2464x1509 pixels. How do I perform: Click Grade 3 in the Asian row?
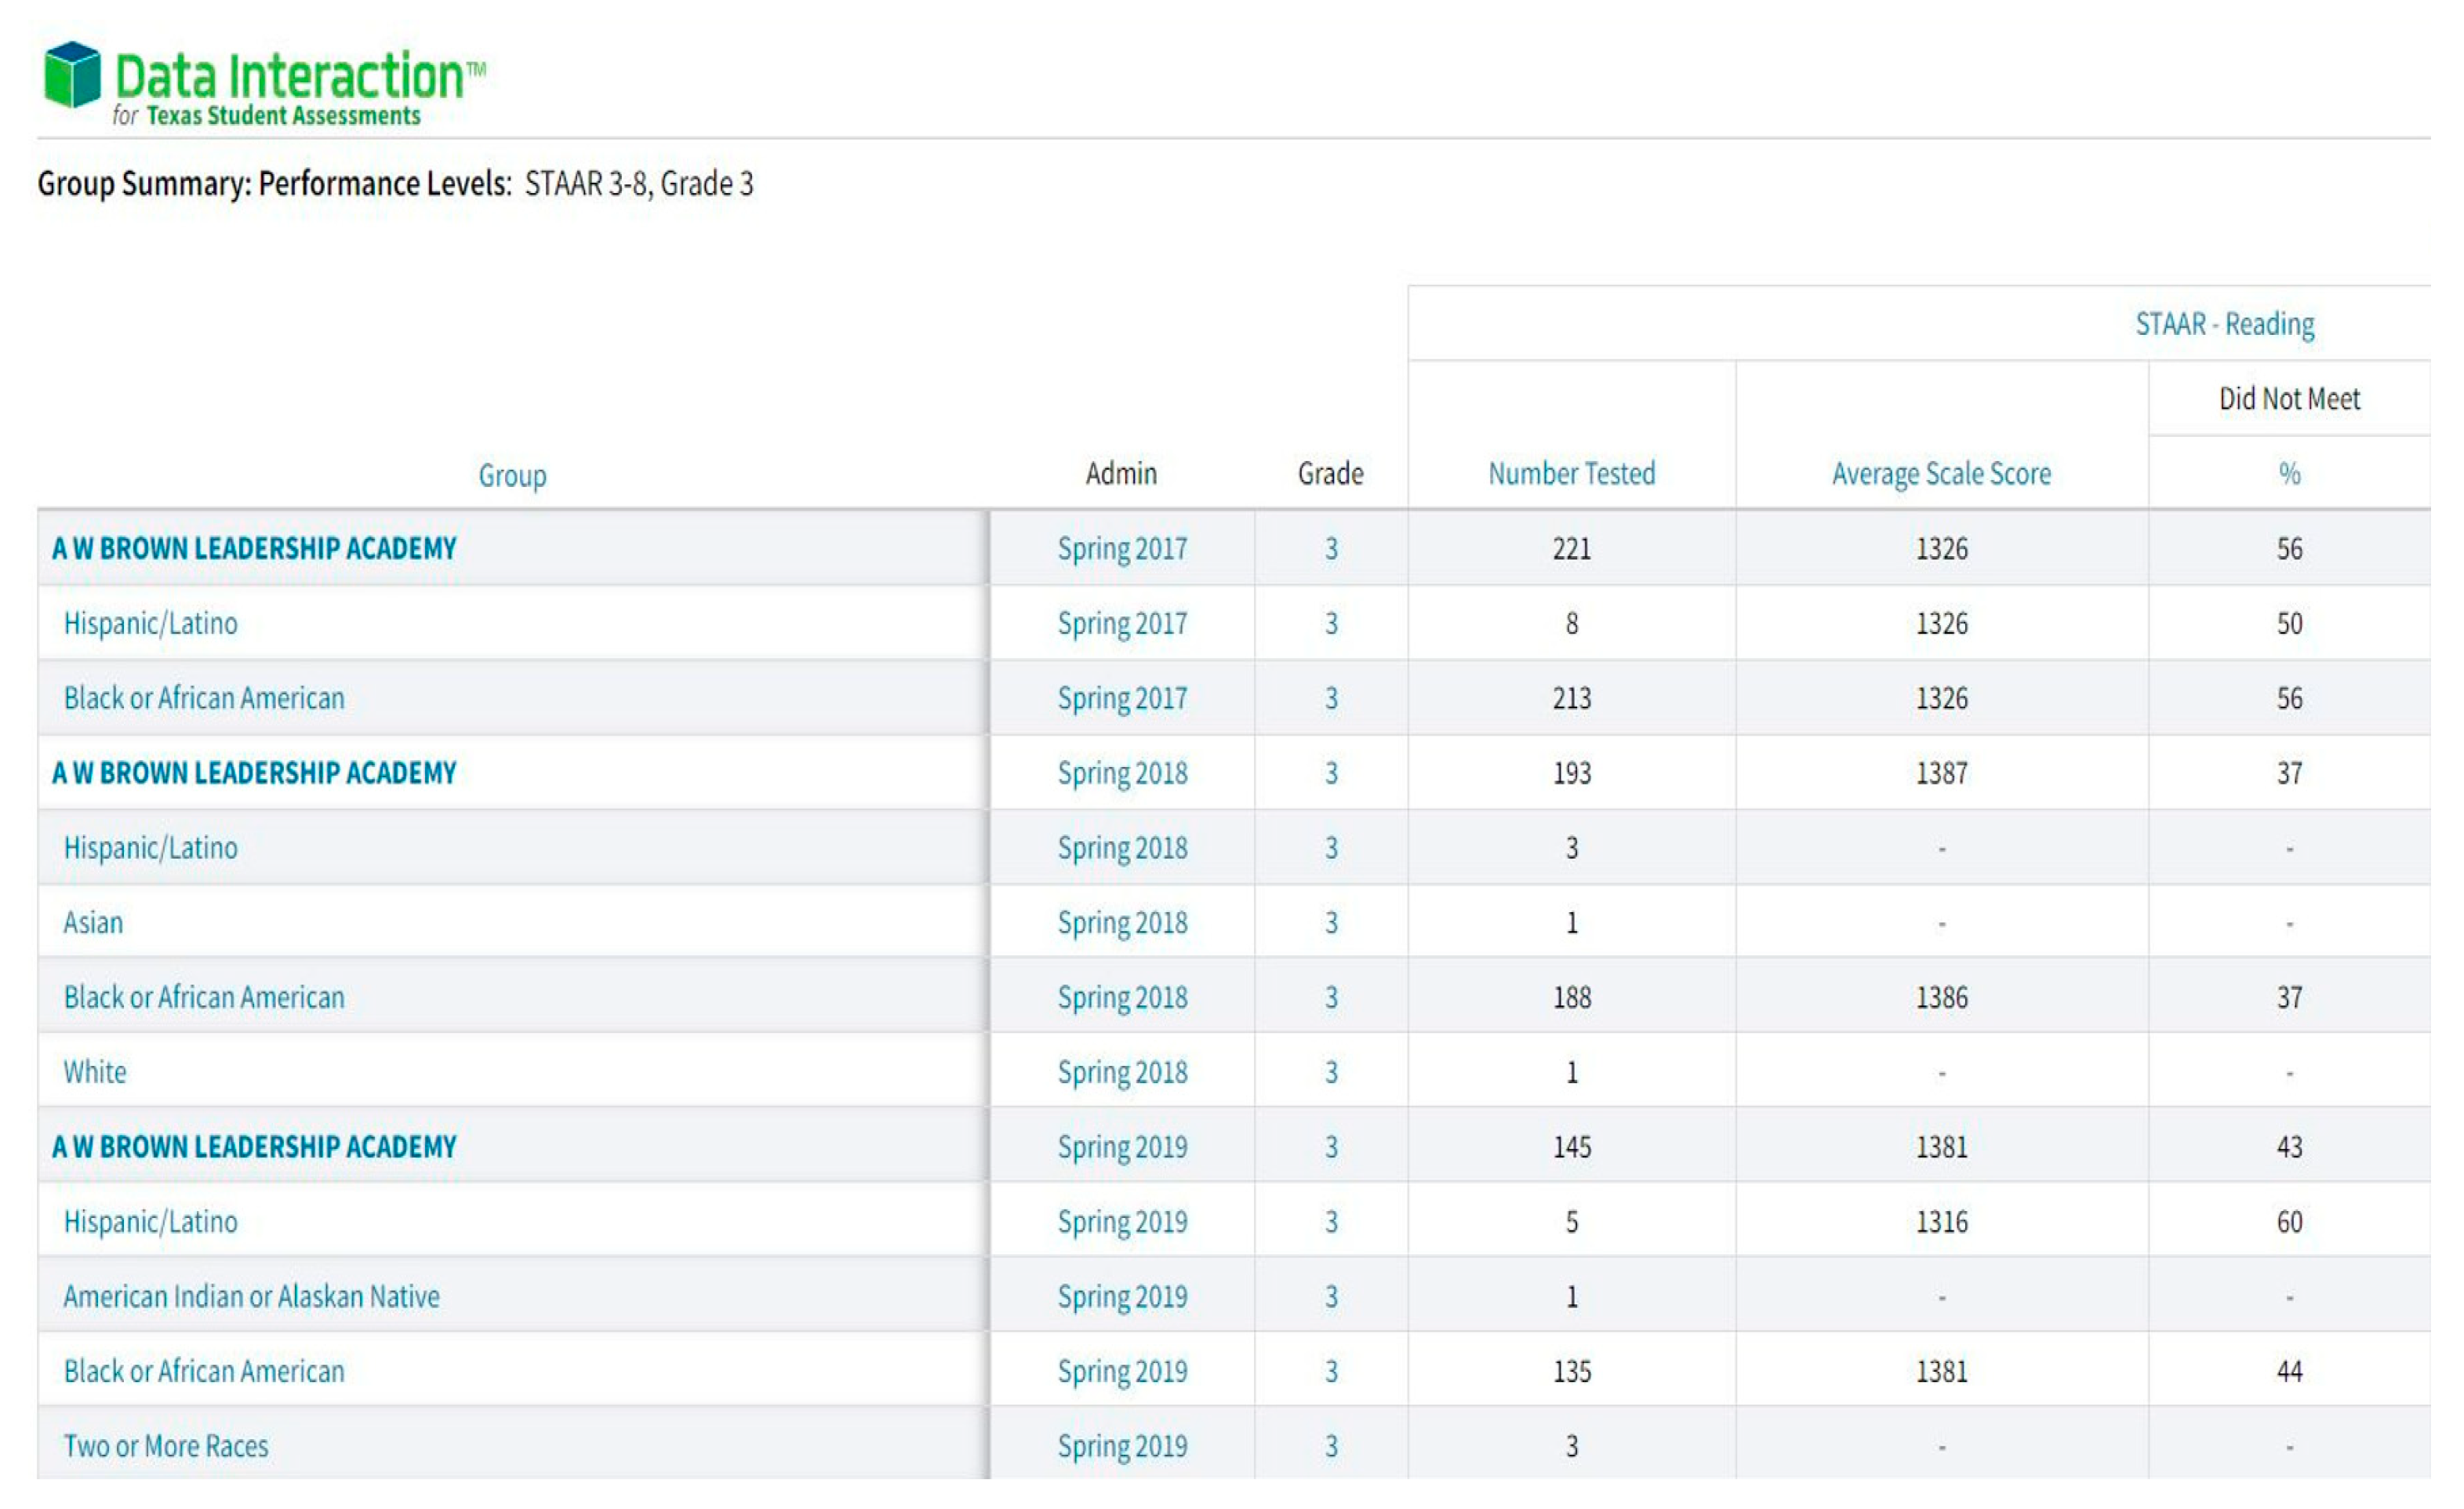click(1330, 921)
